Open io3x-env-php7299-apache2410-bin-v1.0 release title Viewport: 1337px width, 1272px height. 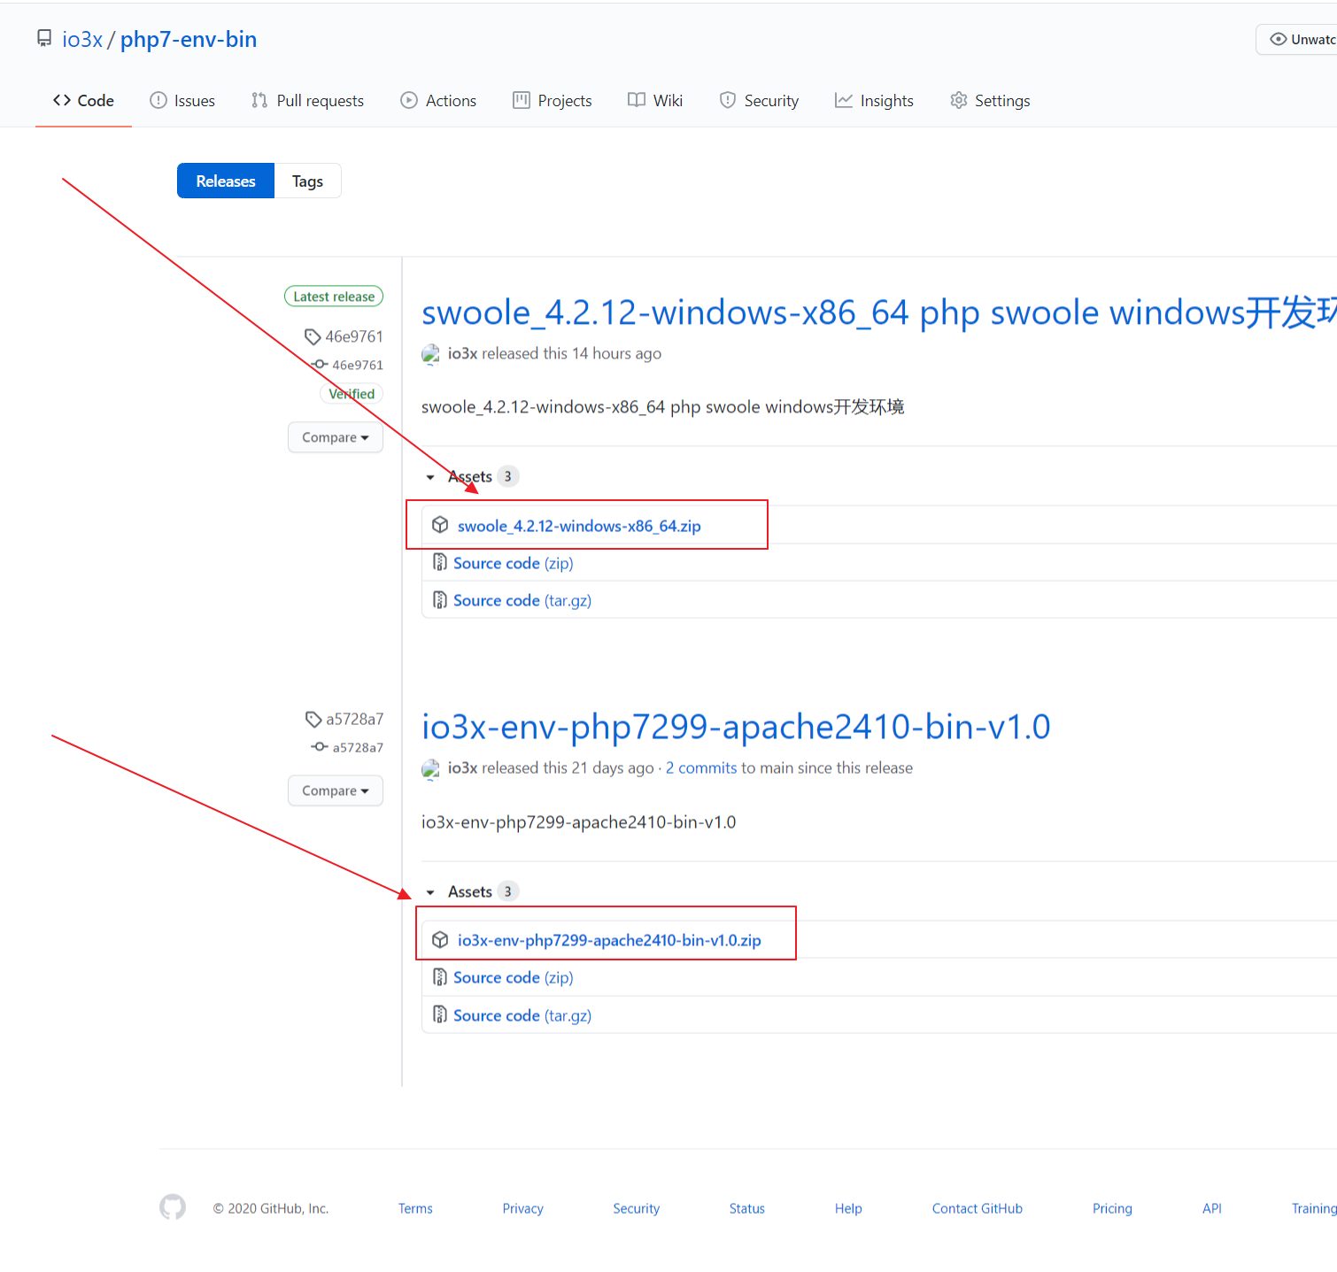736,727
